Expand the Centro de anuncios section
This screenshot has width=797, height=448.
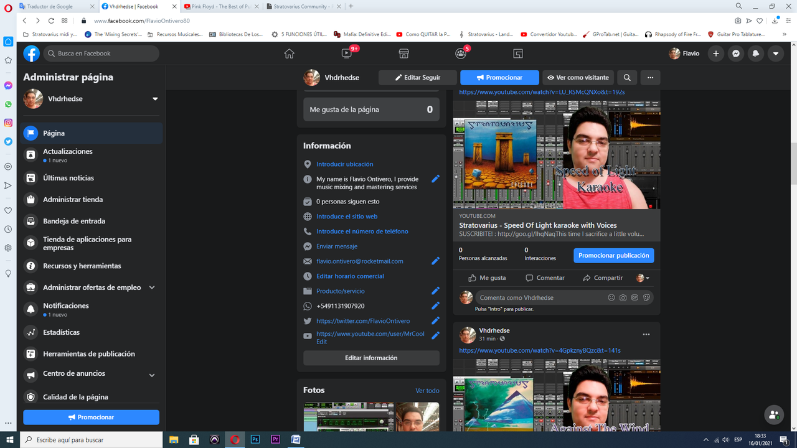(x=152, y=375)
